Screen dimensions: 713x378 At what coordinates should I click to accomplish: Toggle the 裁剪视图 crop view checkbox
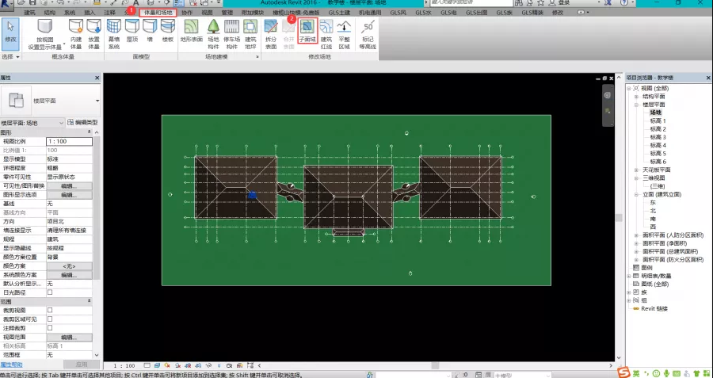pos(50,310)
